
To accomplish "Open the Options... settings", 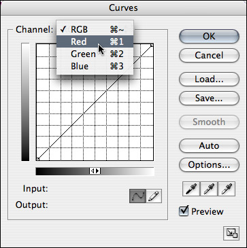I will point(209,164).
